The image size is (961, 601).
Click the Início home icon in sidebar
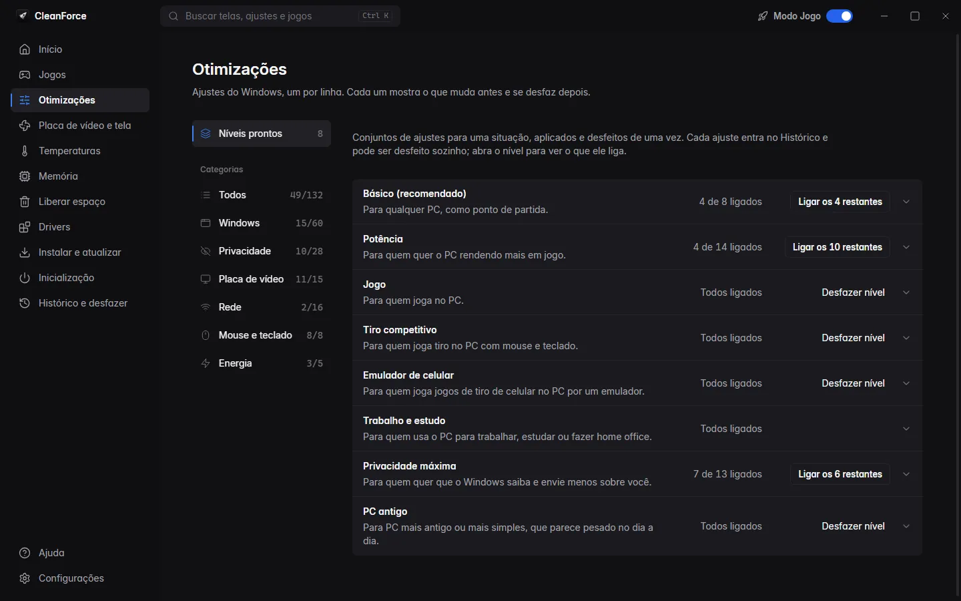click(25, 49)
